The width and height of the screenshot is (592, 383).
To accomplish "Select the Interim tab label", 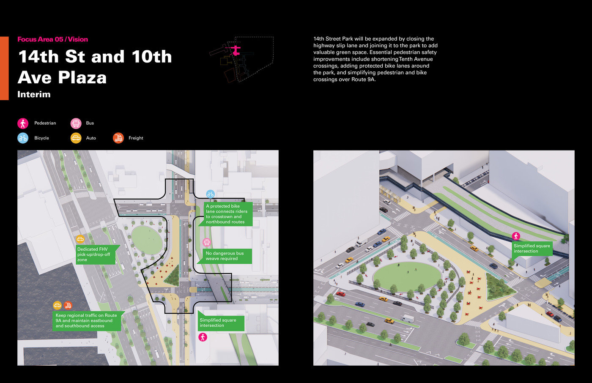I will [34, 94].
